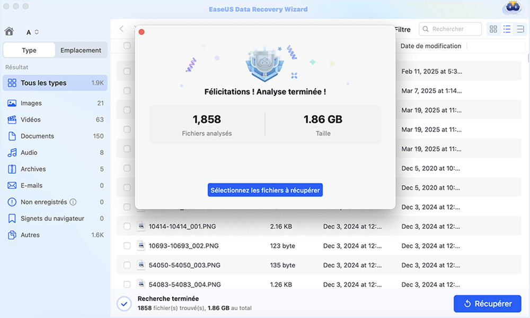Click the file icon of 10414-10414_001.PNG
The image size is (530, 318).
click(x=142, y=226)
